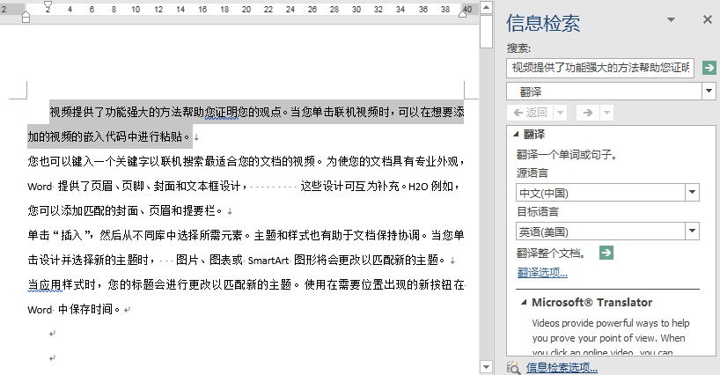The image size is (720, 375).
Task: Collapse the 翻译 section
Action: tap(516, 134)
